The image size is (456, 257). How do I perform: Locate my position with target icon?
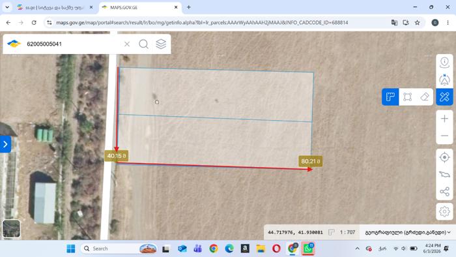(x=444, y=157)
